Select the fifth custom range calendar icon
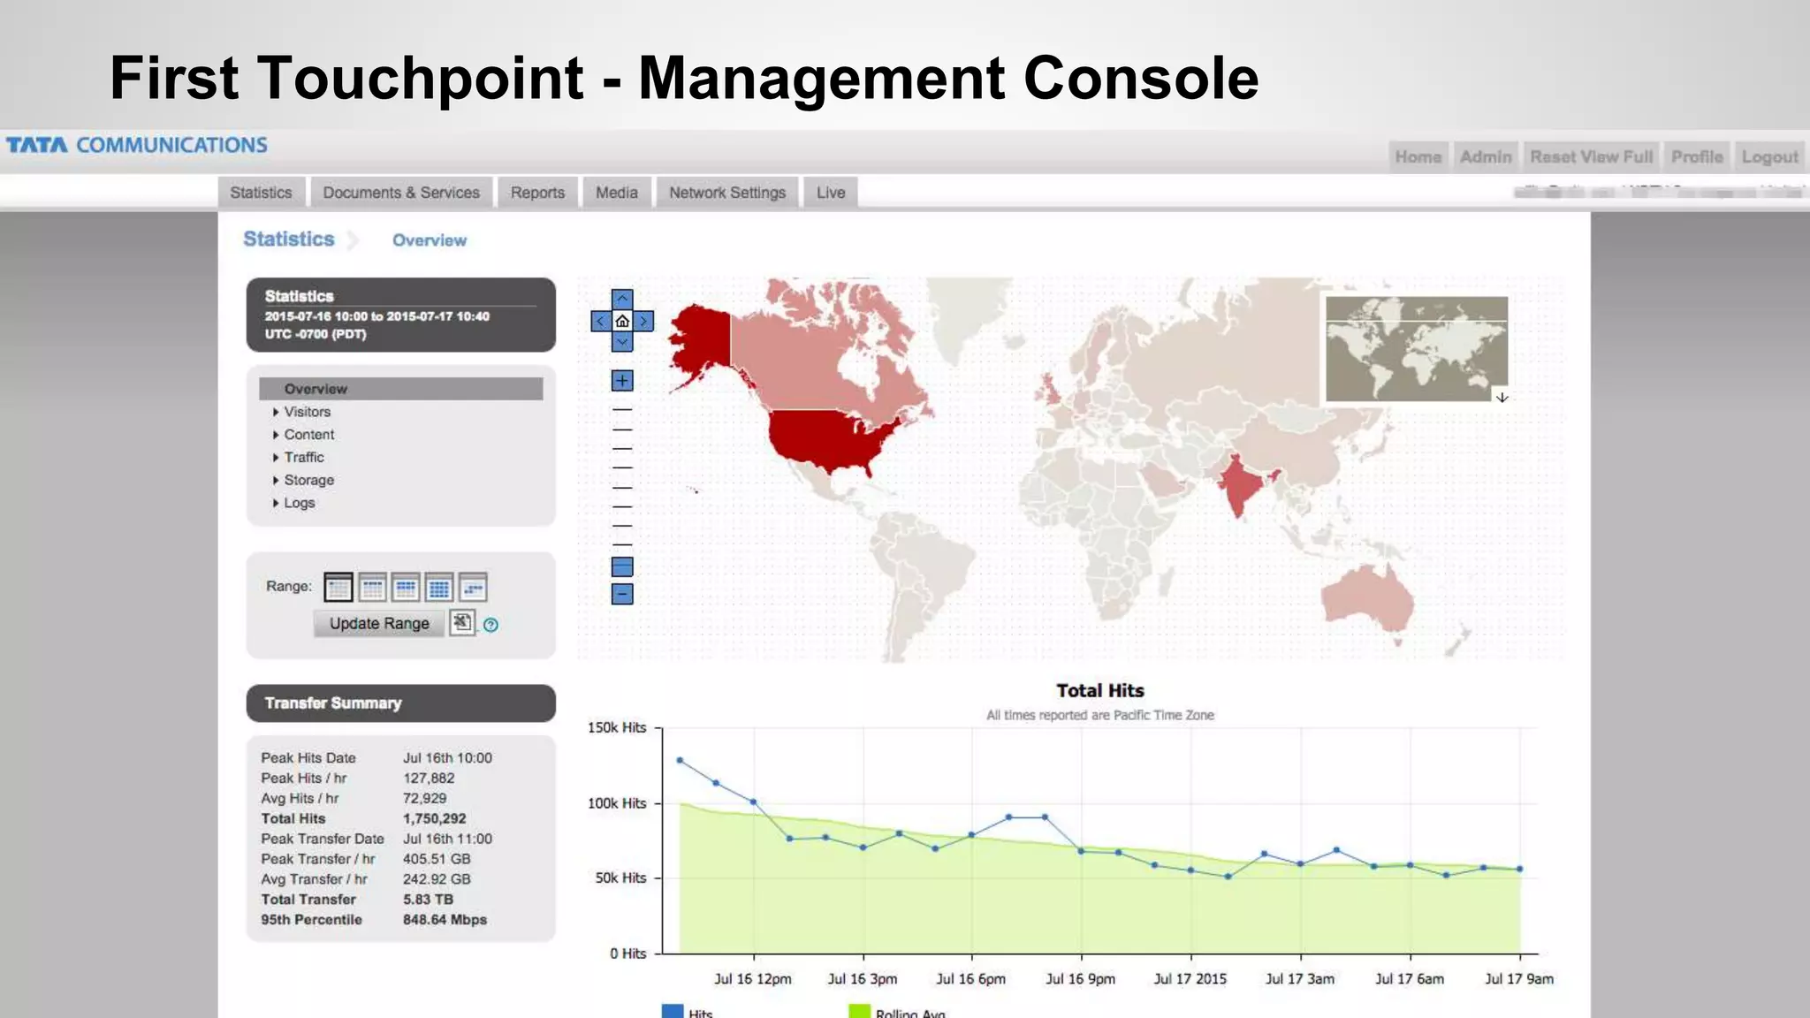 click(x=473, y=587)
